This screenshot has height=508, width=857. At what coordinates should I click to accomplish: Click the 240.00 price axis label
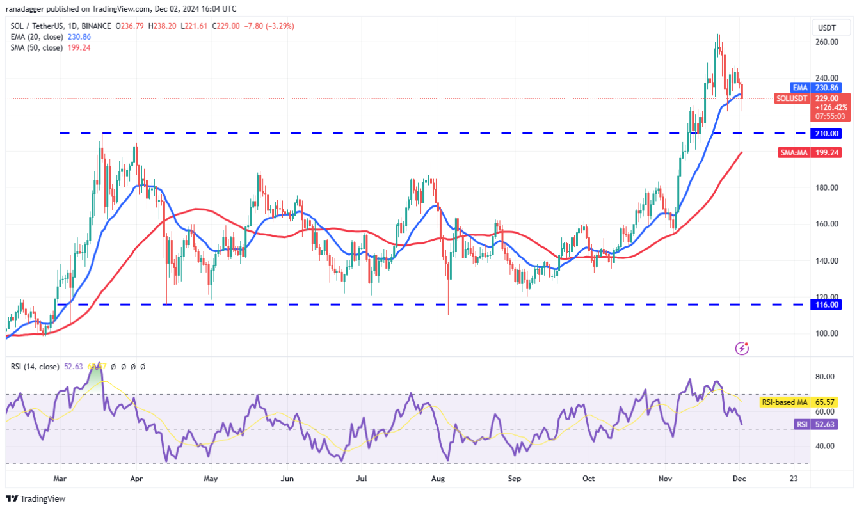tap(827, 78)
